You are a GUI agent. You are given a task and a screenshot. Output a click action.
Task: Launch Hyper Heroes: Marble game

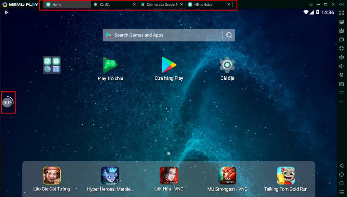(x=110, y=179)
